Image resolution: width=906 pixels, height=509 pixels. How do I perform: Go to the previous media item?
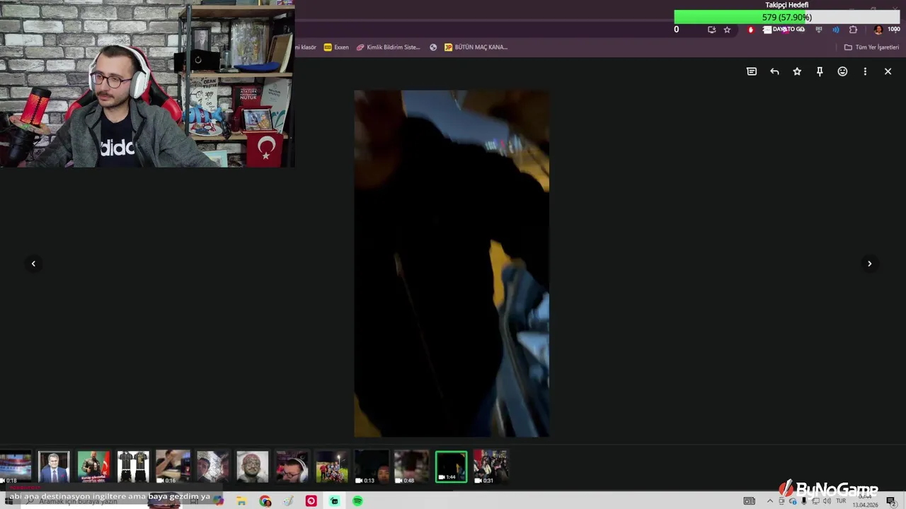pyautogui.click(x=33, y=264)
